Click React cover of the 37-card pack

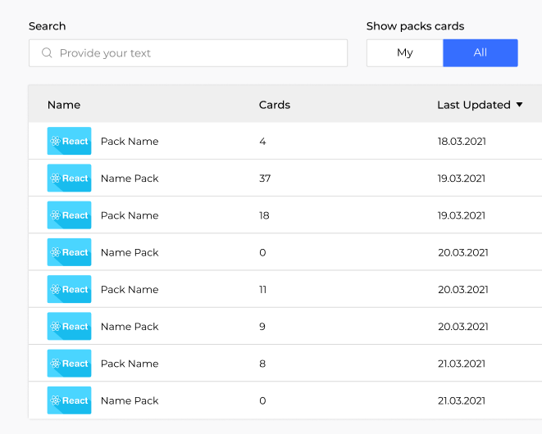(69, 178)
